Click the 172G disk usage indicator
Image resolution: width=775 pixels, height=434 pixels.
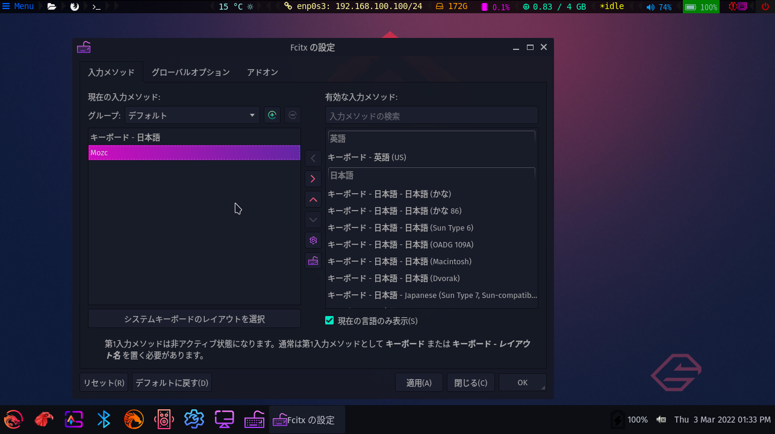pyautogui.click(x=451, y=7)
